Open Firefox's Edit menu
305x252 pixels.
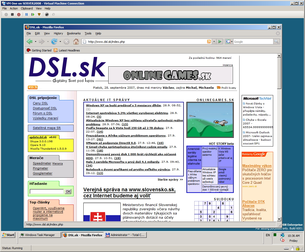tap(37, 33)
